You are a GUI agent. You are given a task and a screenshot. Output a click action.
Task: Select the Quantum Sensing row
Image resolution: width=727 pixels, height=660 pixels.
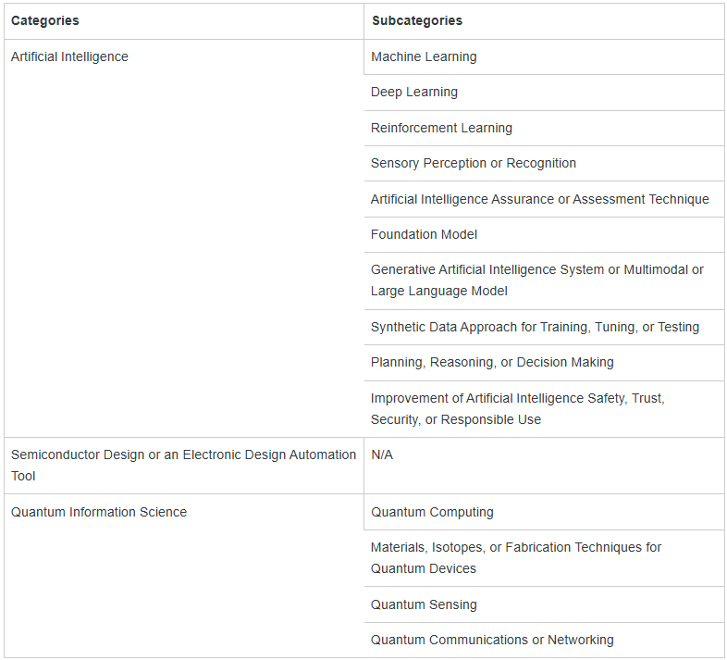tap(424, 604)
